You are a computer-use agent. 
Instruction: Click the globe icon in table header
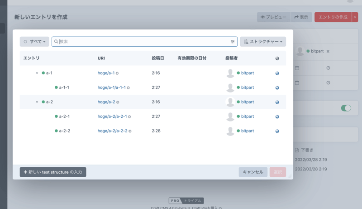[277, 58]
